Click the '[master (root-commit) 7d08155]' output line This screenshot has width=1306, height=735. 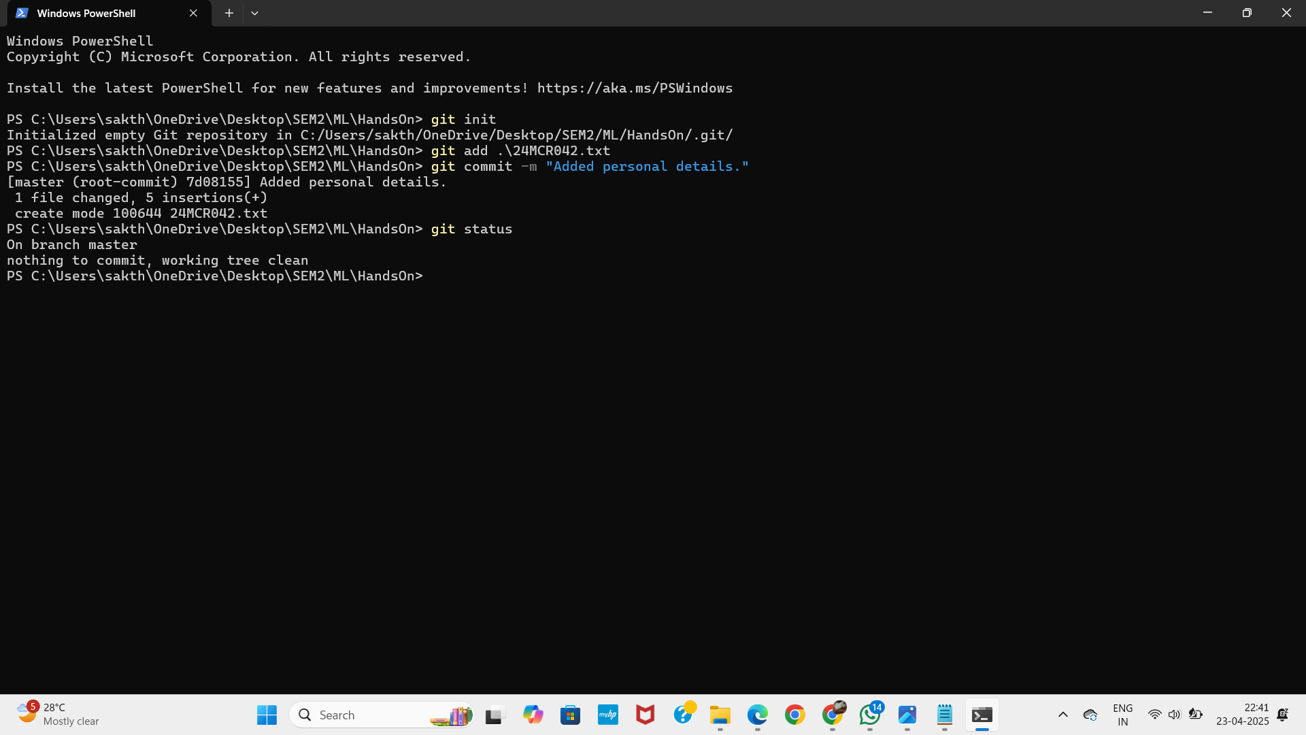coord(227,182)
